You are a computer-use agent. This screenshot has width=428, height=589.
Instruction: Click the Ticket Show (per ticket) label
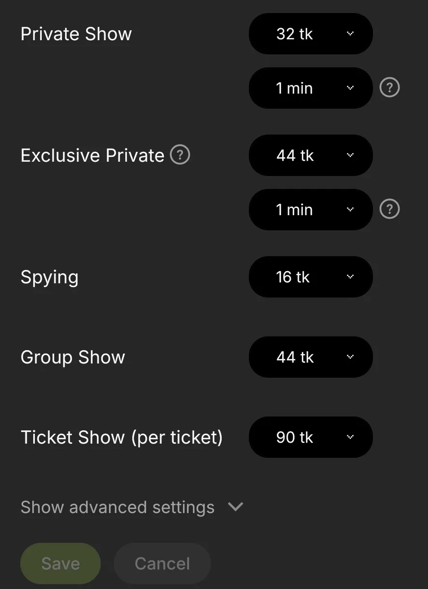121,437
